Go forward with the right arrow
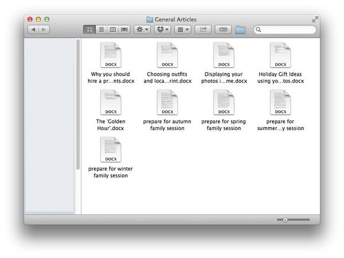This screenshot has width=344, height=258. [44, 29]
